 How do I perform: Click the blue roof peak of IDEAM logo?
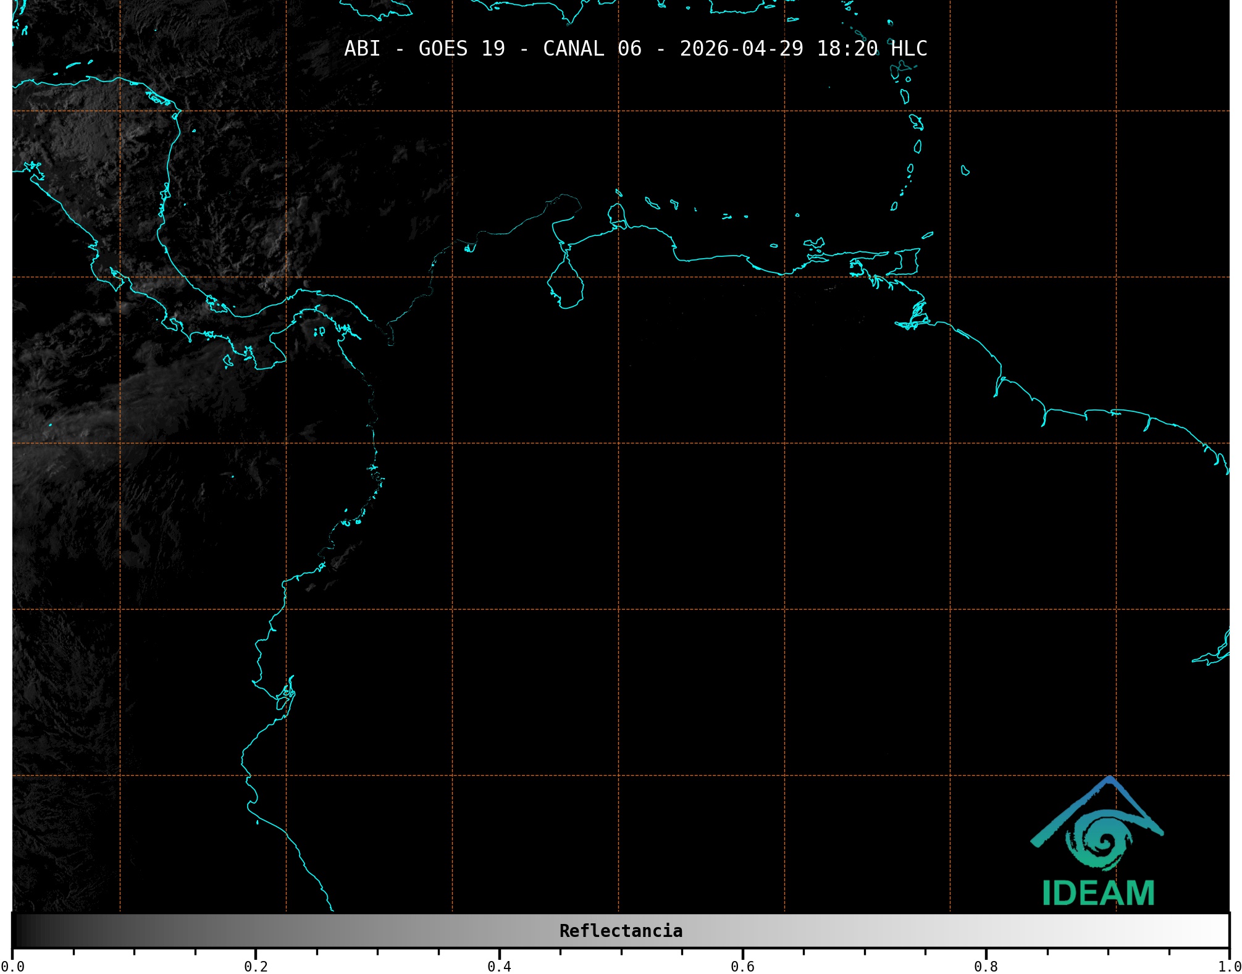pyautogui.click(x=1110, y=781)
